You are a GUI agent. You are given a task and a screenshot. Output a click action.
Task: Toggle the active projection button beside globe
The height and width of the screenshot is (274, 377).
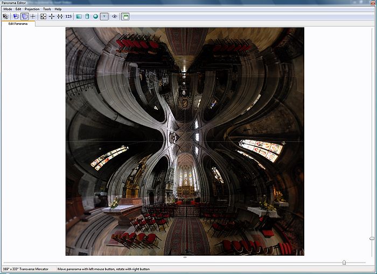pyautogui.click(x=104, y=17)
